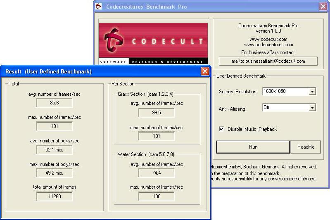The image size is (330, 220).
Task: Click the www.codecreatures.com text
Action: pyautogui.click(x=268, y=45)
